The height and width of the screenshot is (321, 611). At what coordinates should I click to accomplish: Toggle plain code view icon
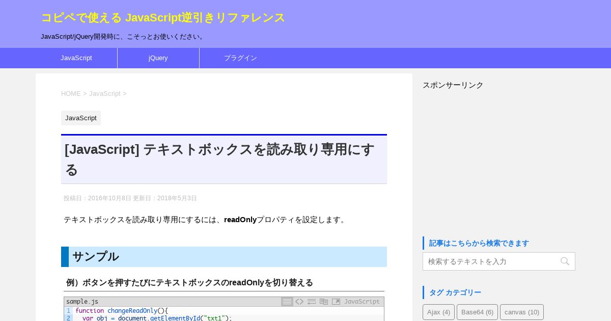tap(299, 302)
